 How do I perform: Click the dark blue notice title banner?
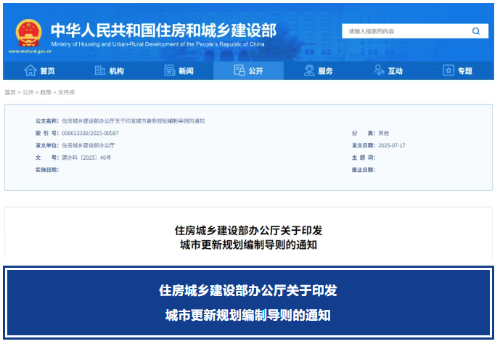tap(249, 303)
